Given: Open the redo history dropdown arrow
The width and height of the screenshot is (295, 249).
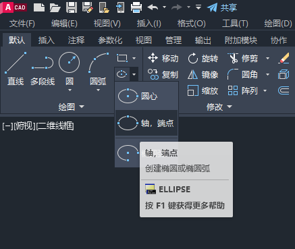Looking at the screenshot, I should pos(188,7).
